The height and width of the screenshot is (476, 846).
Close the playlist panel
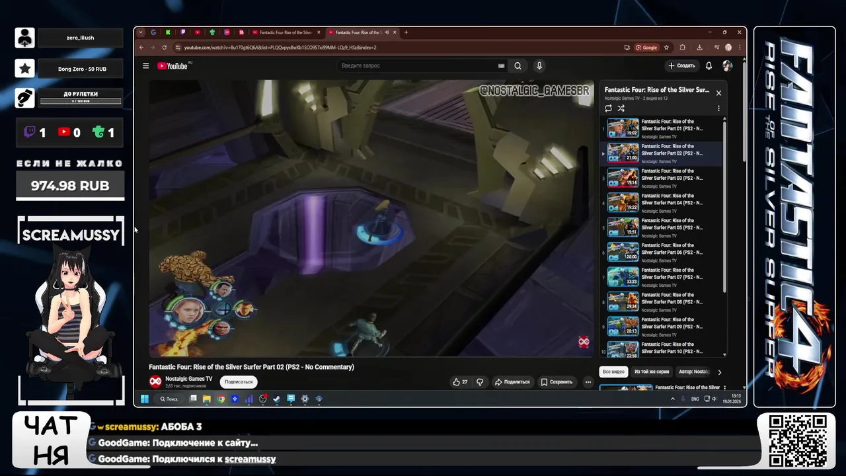(x=718, y=93)
